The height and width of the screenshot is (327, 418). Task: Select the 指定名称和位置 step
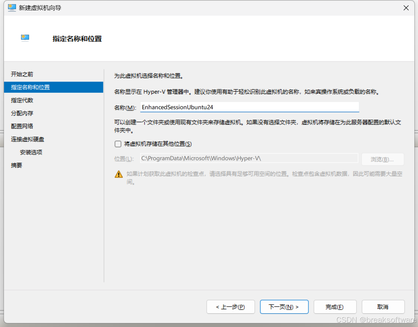coord(54,87)
